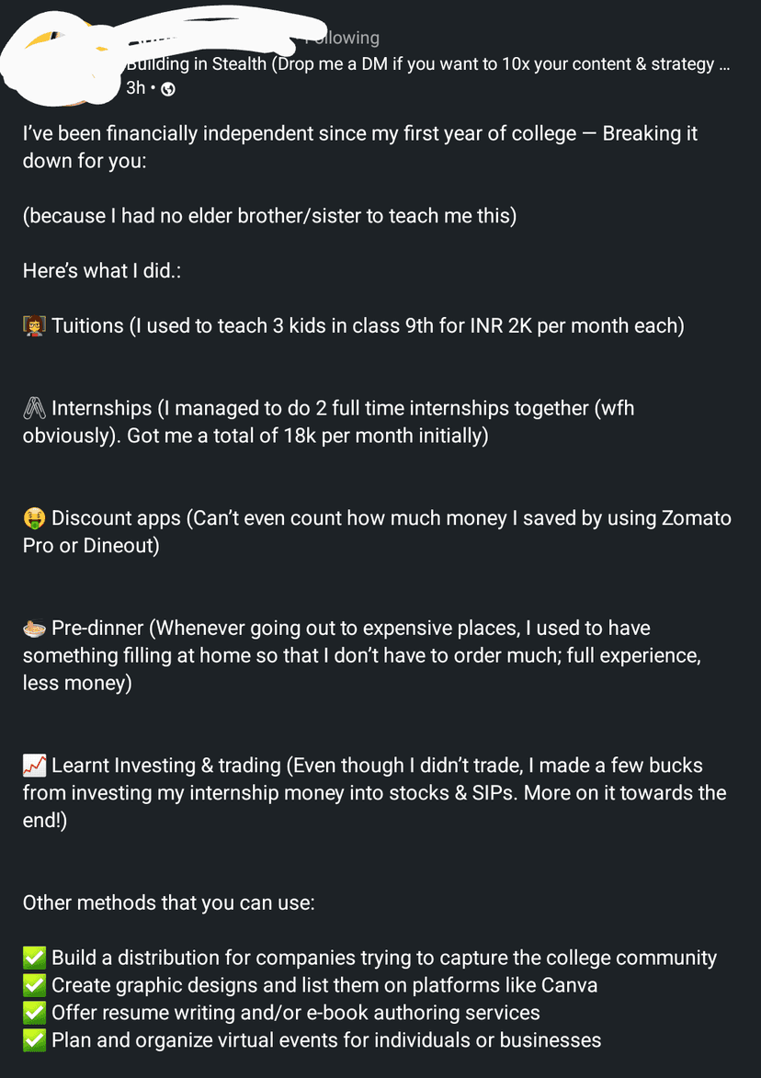Click the Tuitions heading text
Viewport: 761px width, 1078px height.
[87, 325]
